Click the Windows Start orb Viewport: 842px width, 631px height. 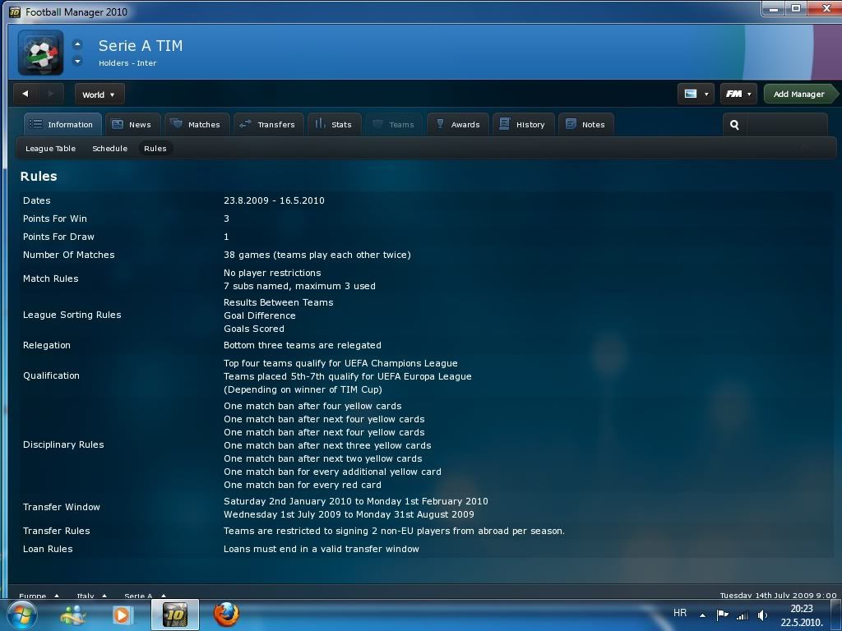[x=21, y=614]
